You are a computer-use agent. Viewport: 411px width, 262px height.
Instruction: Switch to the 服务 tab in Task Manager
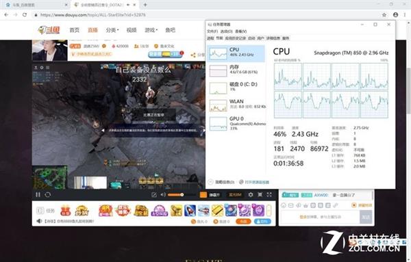[x=286, y=38]
